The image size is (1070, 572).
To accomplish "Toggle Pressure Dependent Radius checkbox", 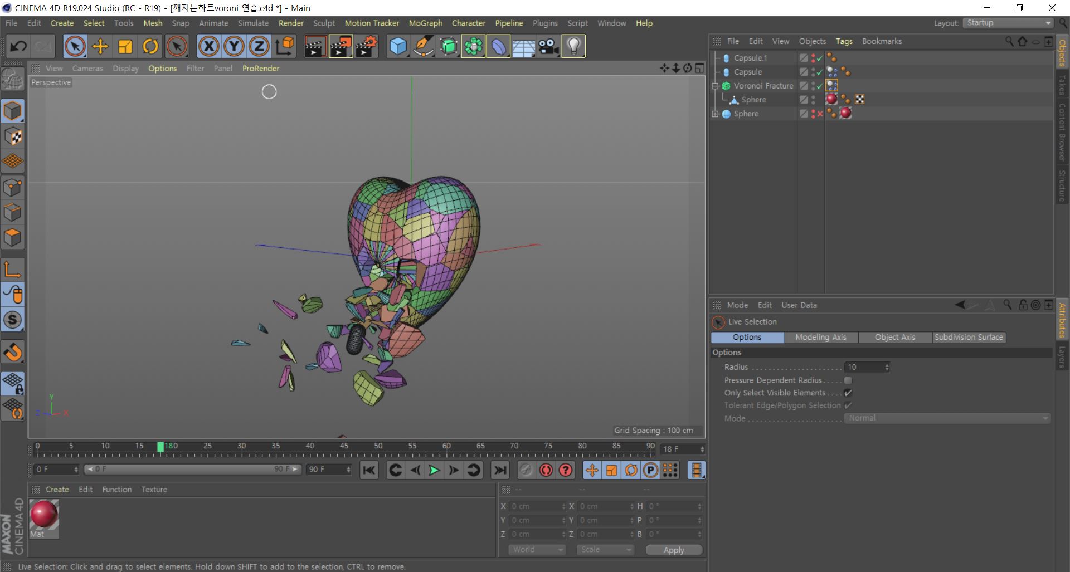I will tap(848, 380).
